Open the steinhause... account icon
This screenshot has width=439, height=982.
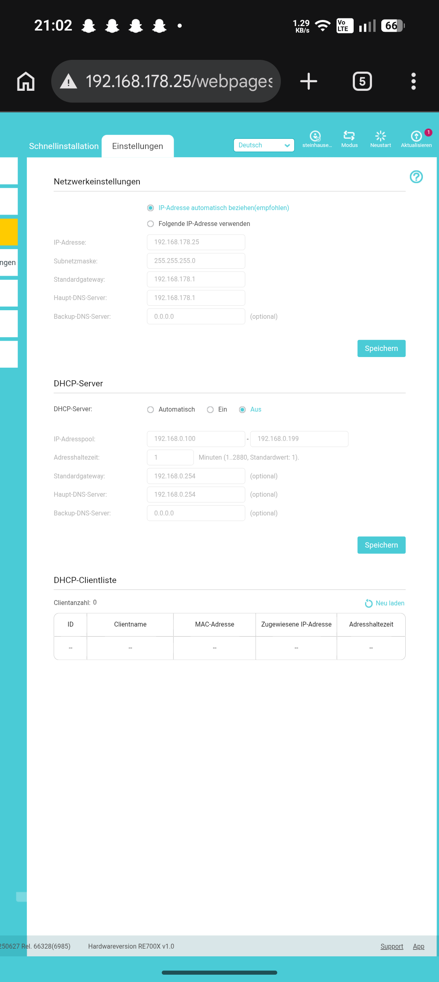315,136
